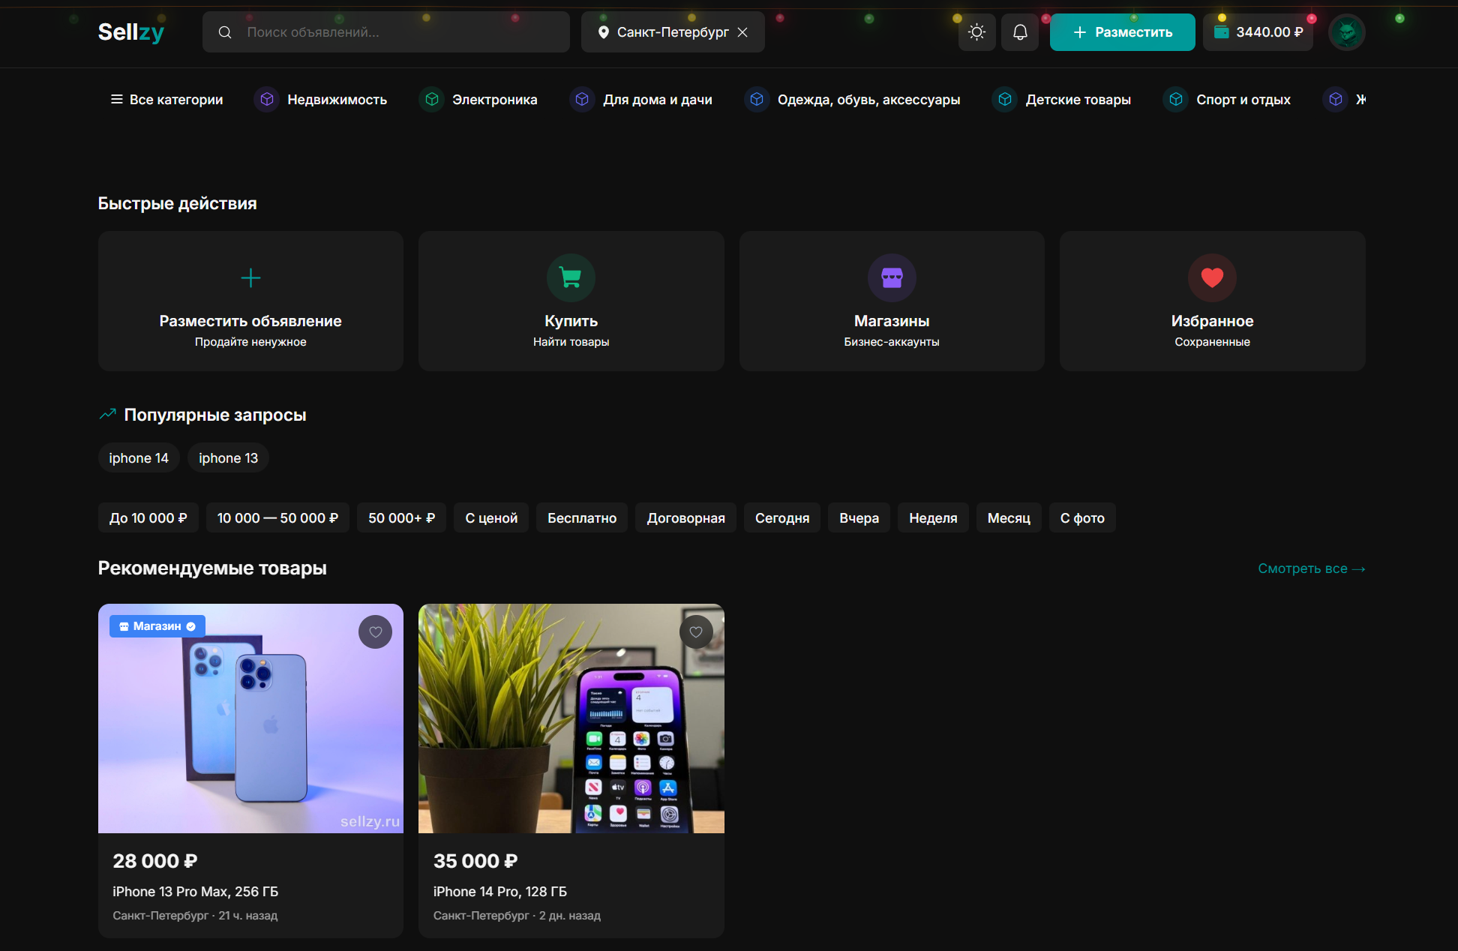The image size is (1458, 951).
Task: Open Магазины via the purple store icon
Action: pos(892,278)
